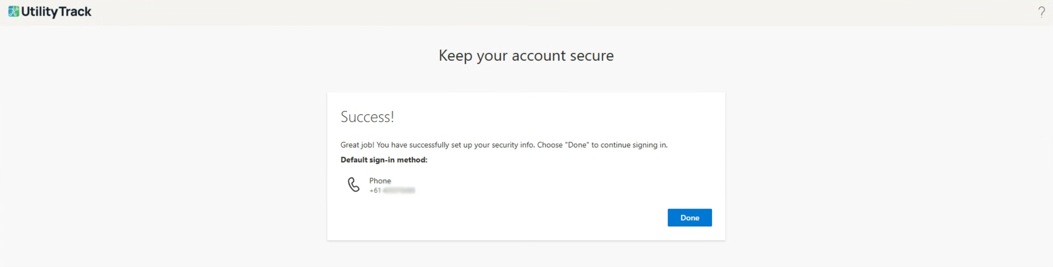Screen dimensions: 1053x267
Task: Click the UtilityTrack brand name text
Action: point(56,12)
